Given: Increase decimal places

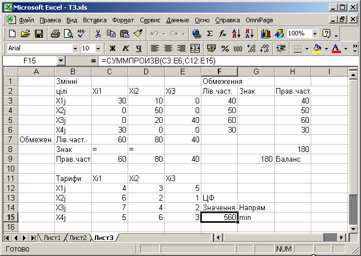Looking at the screenshot, I should [x=251, y=49].
